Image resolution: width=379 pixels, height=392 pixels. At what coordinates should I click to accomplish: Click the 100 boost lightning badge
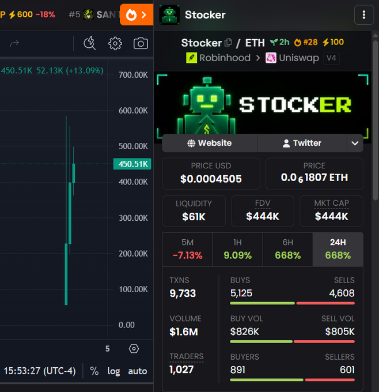(x=333, y=42)
